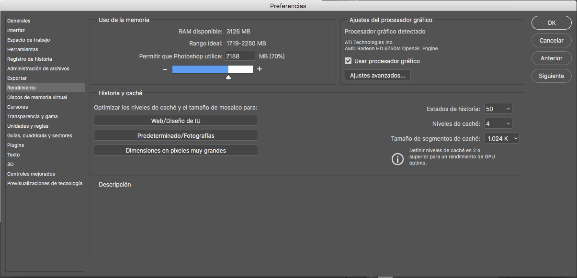Click the plus icon to increase memory usage
The height and width of the screenshot is (278, 577).
coord(260,69)
